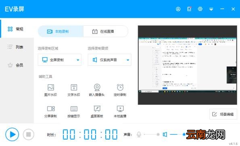Open the settings gear icon
The height and width of the screenshot is (146, 240).
point(200,9)
